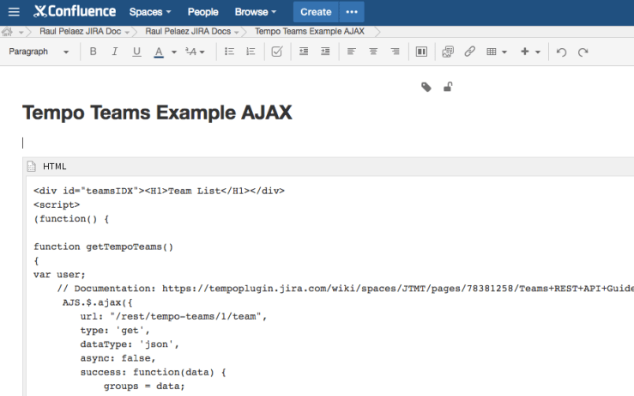
Task: Click the insert link icon
Action: click(x=469, y=52)
